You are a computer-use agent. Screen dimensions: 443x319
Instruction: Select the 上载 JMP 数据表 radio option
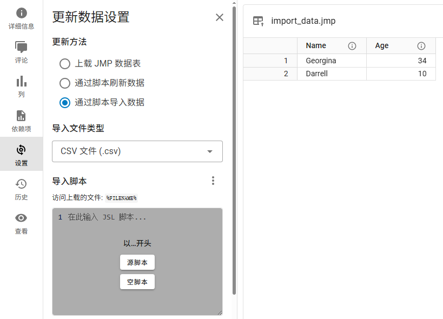[65, 63]
